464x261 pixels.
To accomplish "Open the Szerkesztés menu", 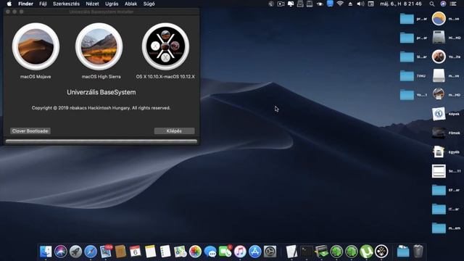I will click(x=66, y=4).
